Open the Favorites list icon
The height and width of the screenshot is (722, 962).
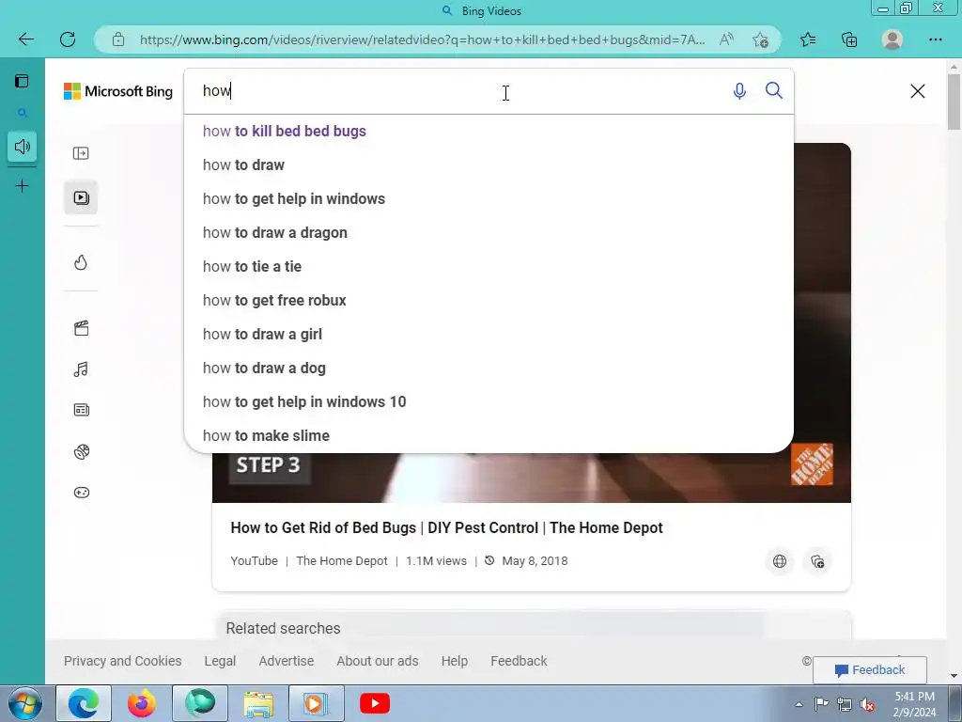[x=808, y=39]
